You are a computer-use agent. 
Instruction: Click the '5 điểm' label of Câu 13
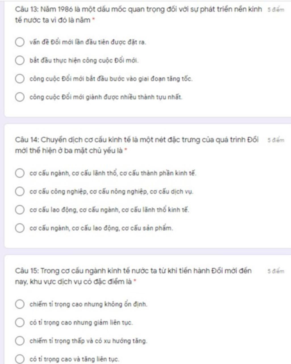[276, 10]
